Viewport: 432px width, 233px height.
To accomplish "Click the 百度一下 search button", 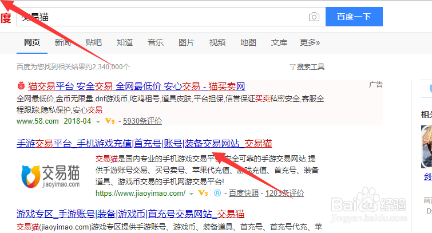I will (x=354, y=17).
